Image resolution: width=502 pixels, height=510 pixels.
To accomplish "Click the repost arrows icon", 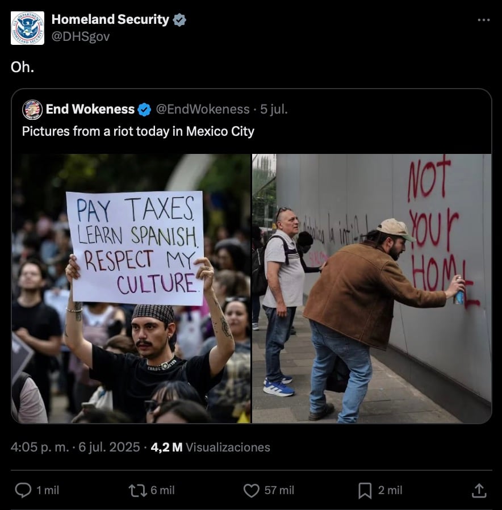I will [138, 491].
